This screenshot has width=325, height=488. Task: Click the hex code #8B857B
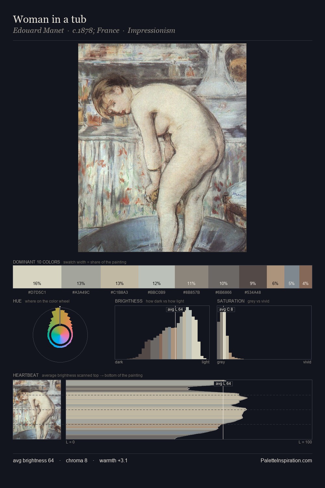pyautogui.click(x=191, y=292)
